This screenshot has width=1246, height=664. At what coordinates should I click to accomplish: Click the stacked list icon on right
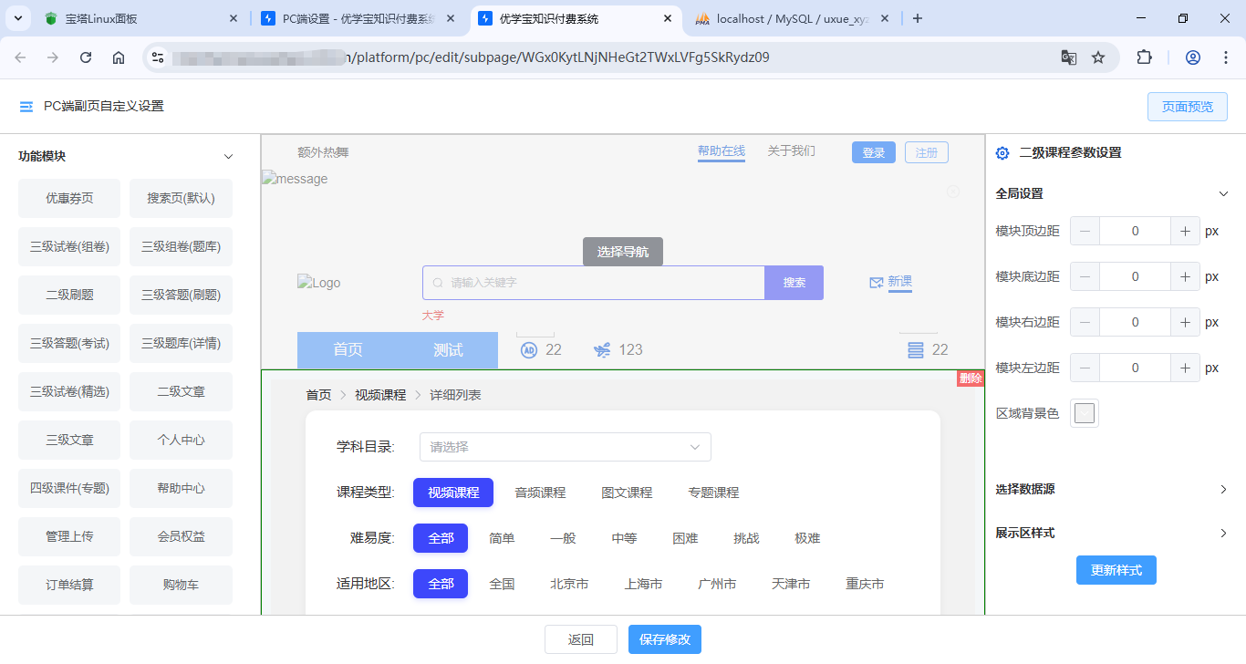[916, 350]
